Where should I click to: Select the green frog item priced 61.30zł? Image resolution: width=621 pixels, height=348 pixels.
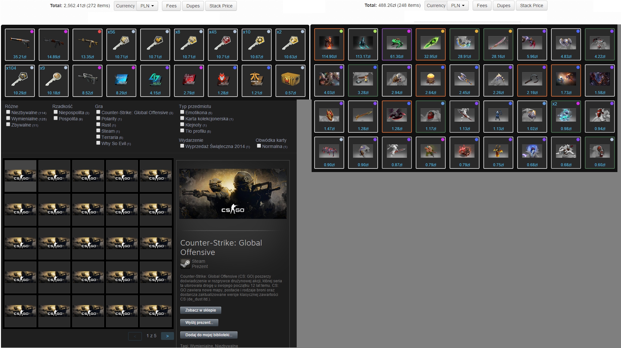(397, 44)
